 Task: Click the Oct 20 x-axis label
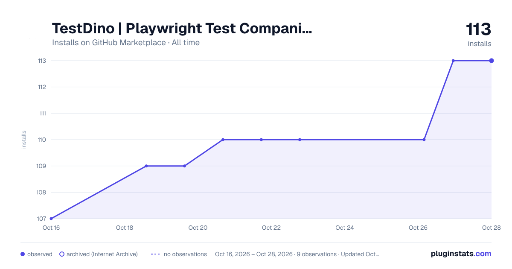[198, 228]
